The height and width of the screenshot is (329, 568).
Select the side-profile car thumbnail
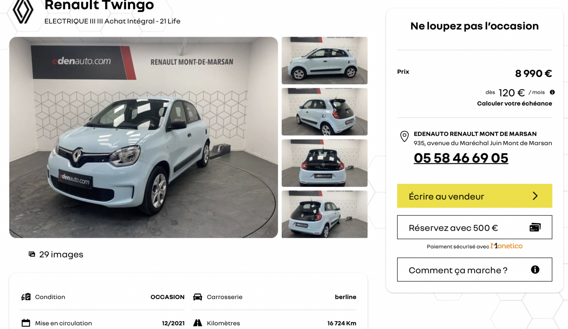click(x=325, y=60)
